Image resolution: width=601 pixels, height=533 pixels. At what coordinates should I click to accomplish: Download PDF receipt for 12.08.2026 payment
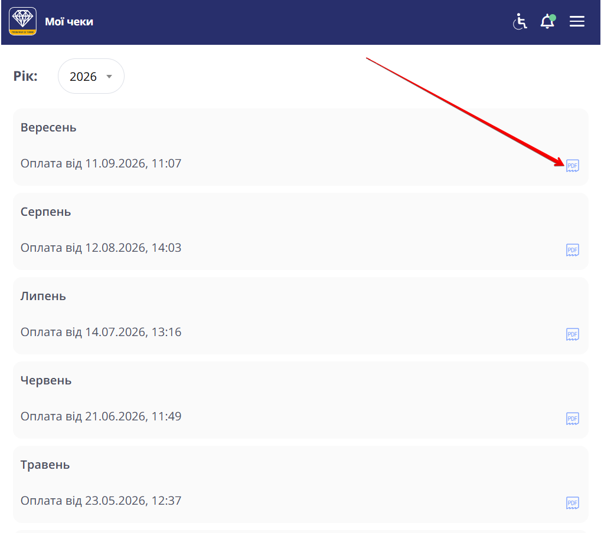click(x=572, y=249)
